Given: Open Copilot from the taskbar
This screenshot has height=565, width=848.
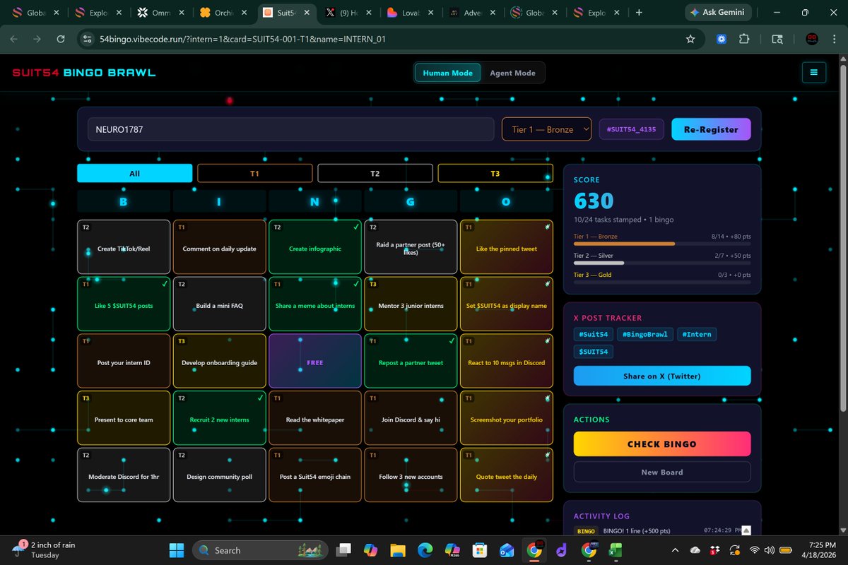Looking at the screenshot, I should tap(370, 550).
